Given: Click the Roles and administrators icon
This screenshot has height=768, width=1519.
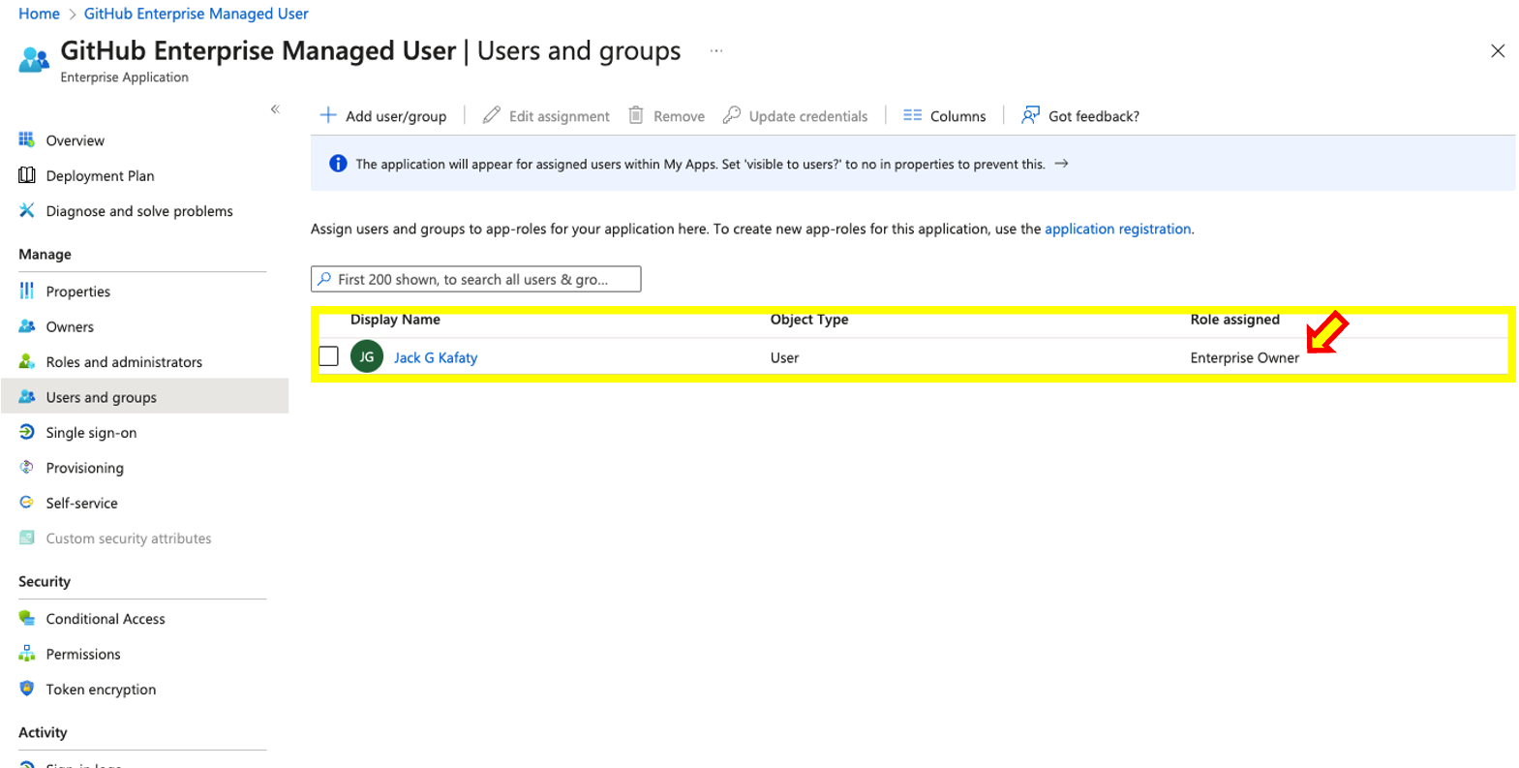Looking at the screenshot, I should click(27, 361).
